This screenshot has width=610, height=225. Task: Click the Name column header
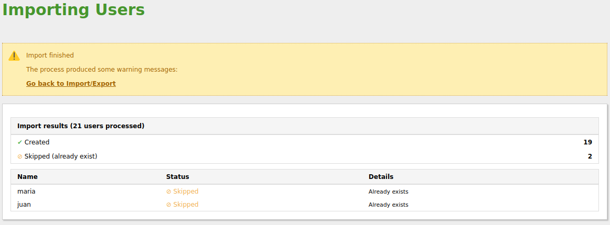tap(27, 177)
